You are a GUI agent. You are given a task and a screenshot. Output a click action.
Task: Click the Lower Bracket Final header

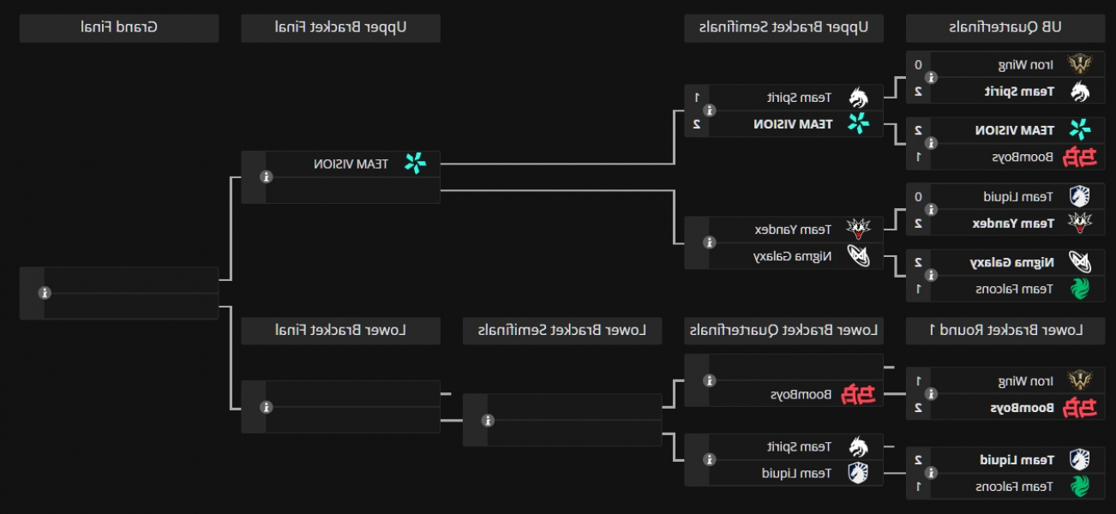click(340, 331)
